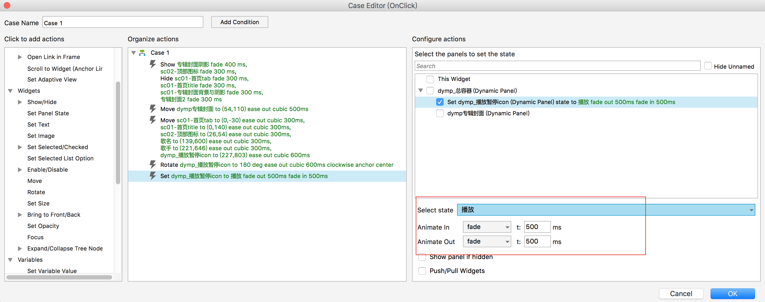Screen dimensions: 765x302
Task: Tick the Push/Pull Widgets checkbox
Action: click(x=422, y=271)
